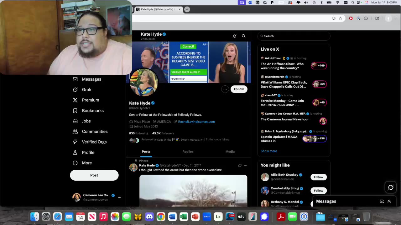Open the Premium page in sidebar
This screenshot has width=401, height=225.
click(86, 100)
